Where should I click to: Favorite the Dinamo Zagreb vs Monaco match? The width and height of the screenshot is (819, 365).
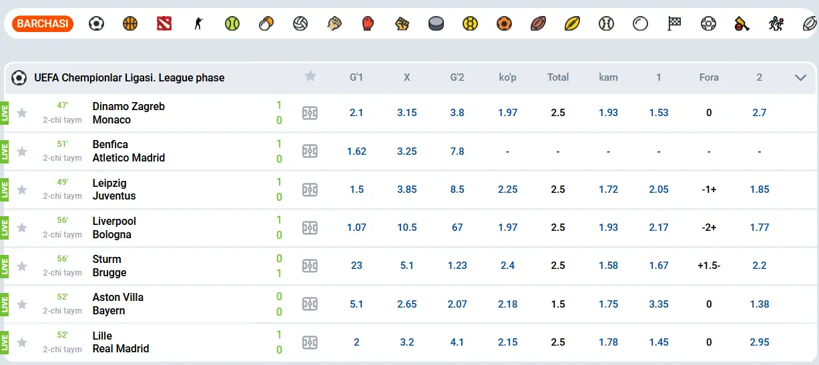pyautogui.click(x=22, y=113)
